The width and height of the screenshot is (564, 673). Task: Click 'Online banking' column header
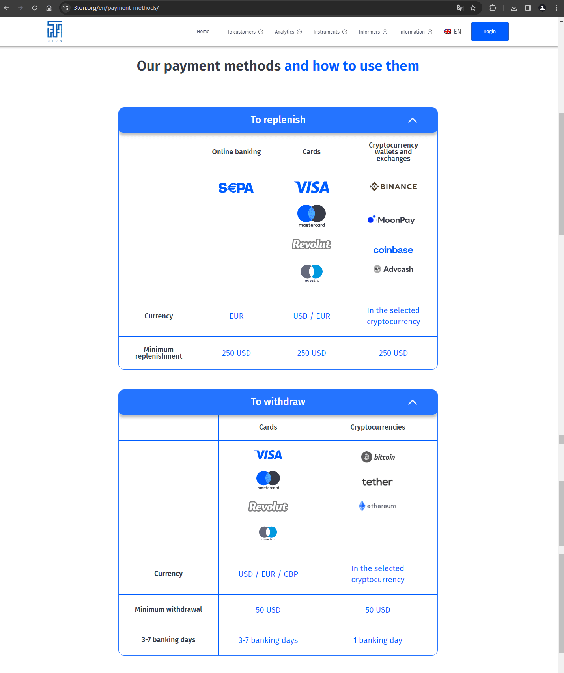click(236, 152)
